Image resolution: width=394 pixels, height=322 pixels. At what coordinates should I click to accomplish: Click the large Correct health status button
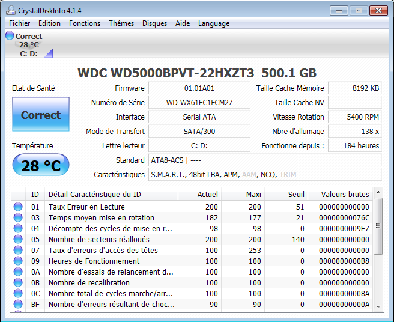[x=41, y=114]
